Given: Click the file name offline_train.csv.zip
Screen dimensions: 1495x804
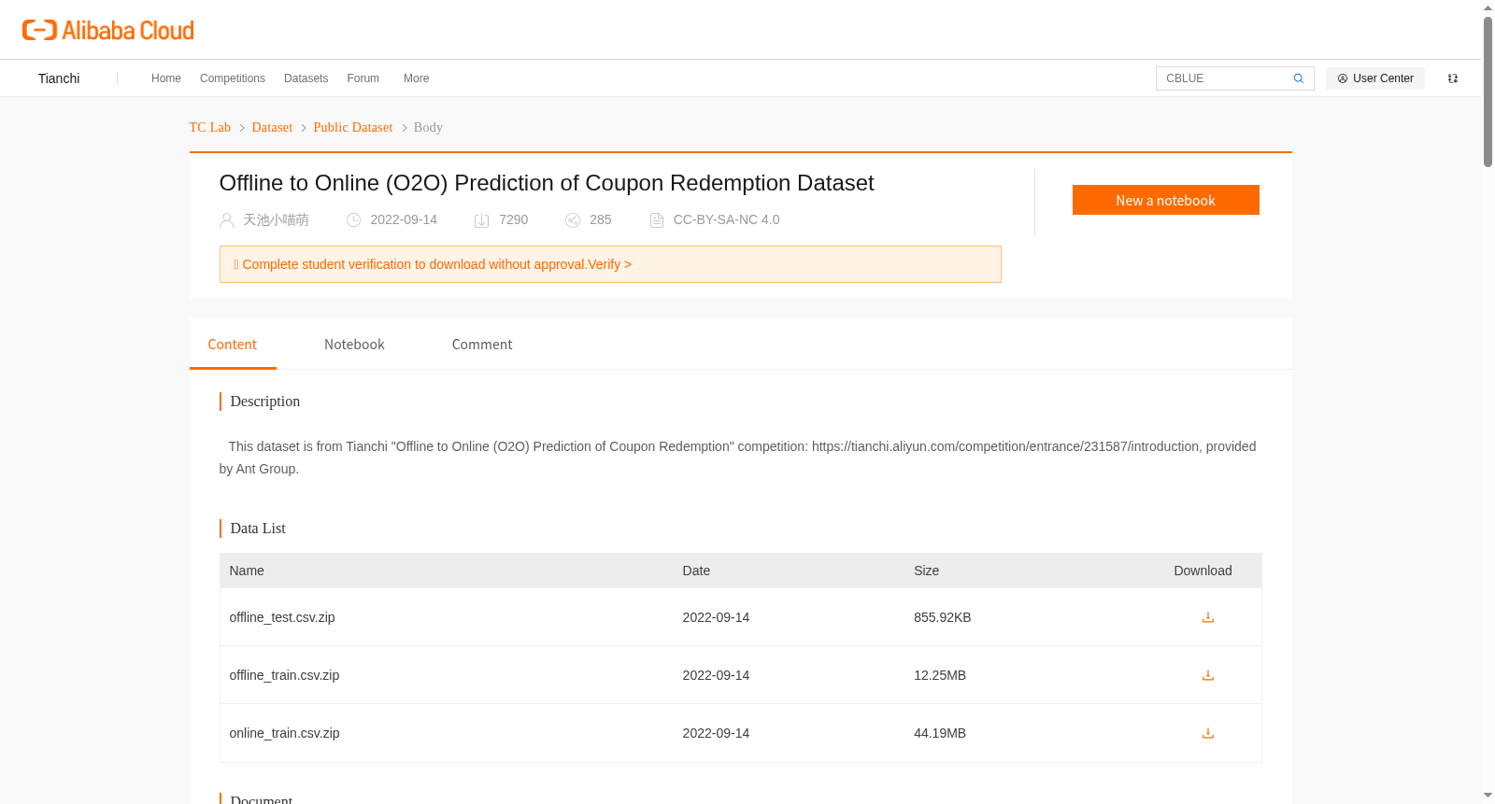Looking at the screenshot, I should click(284, 675).
